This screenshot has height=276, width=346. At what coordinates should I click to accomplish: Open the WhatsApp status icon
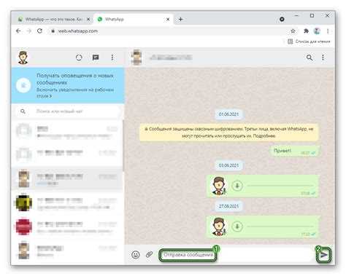79,58
